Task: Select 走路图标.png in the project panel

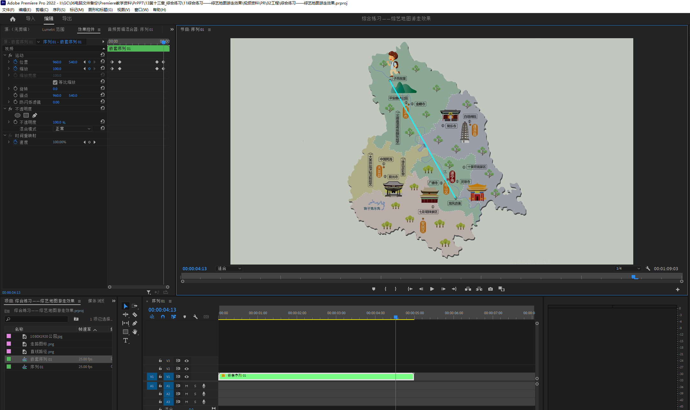Action: point(42,344)
